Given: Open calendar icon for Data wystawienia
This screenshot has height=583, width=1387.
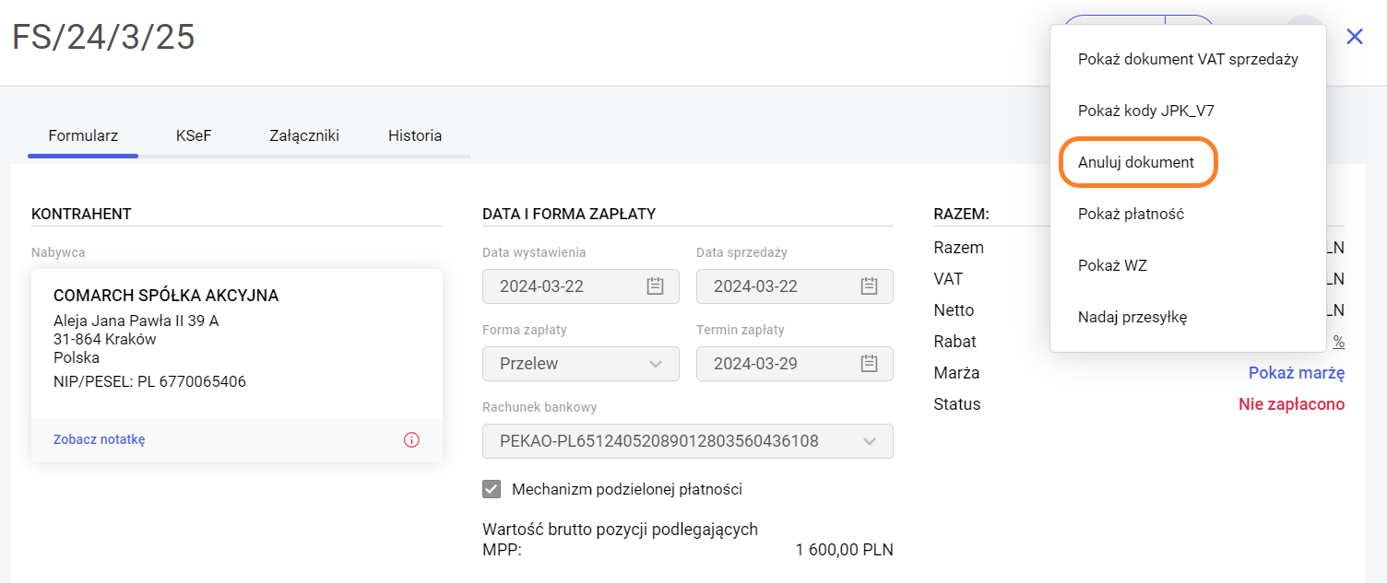Looking at the screenshot, I should pos(656,286).
